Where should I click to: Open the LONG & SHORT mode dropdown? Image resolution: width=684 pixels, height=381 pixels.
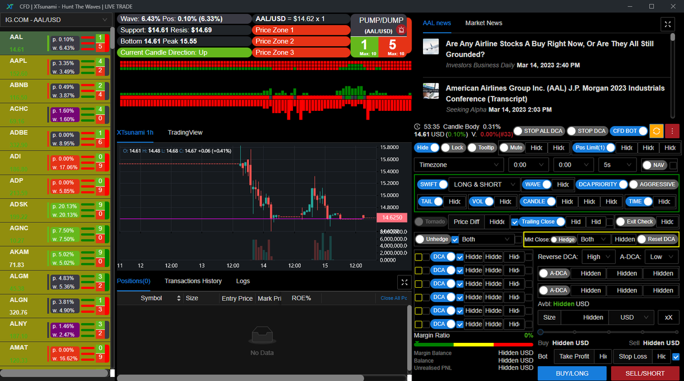(x=484, y=184)
